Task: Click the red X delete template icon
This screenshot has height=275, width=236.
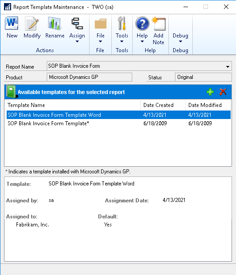Action: [x=223, y=92]
